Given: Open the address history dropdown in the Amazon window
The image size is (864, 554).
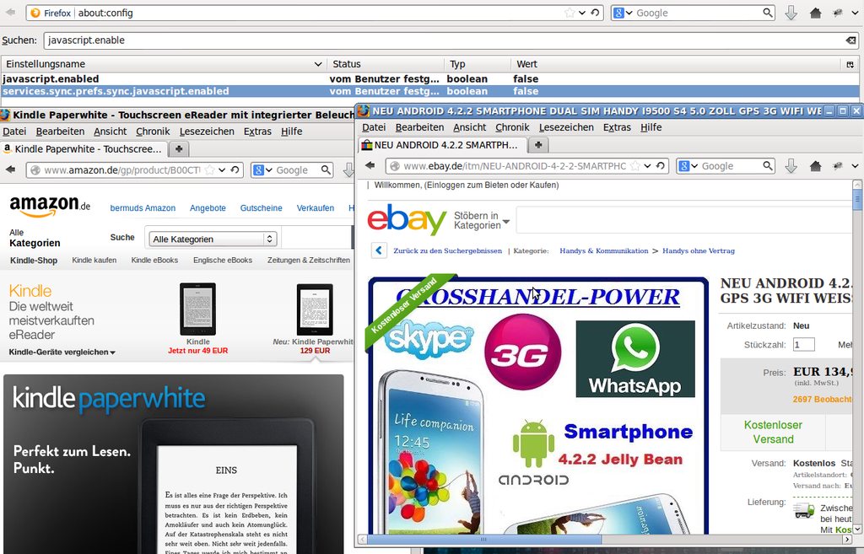Looking at the screenshot, I should pyautogui.click(x=222, y=170).
